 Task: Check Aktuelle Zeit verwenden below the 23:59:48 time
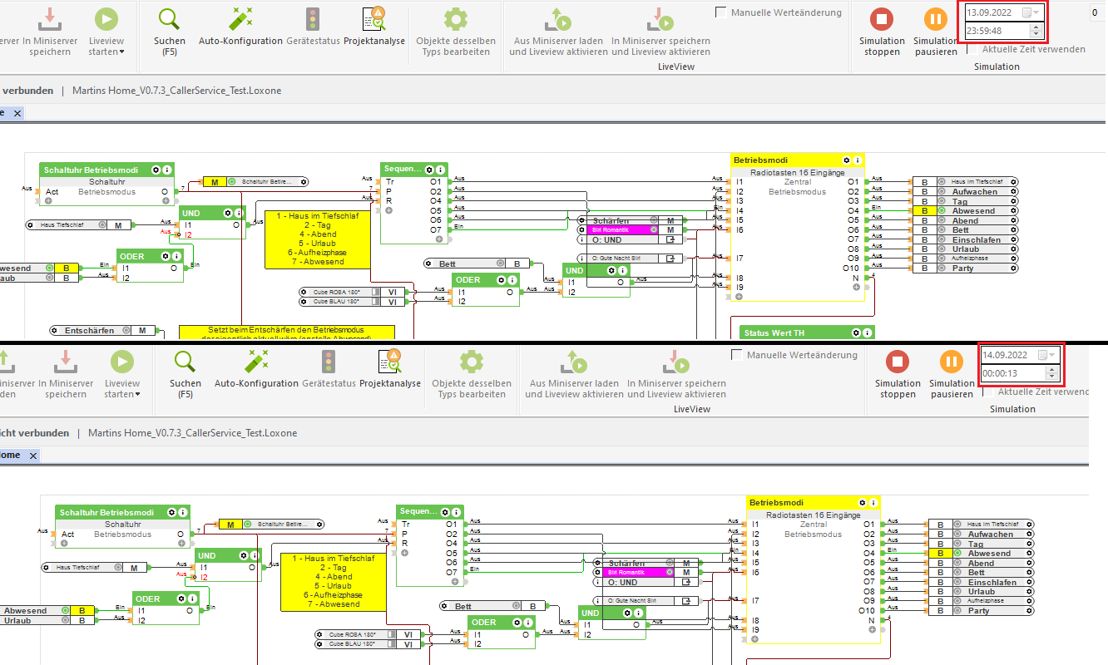[973, 49]
